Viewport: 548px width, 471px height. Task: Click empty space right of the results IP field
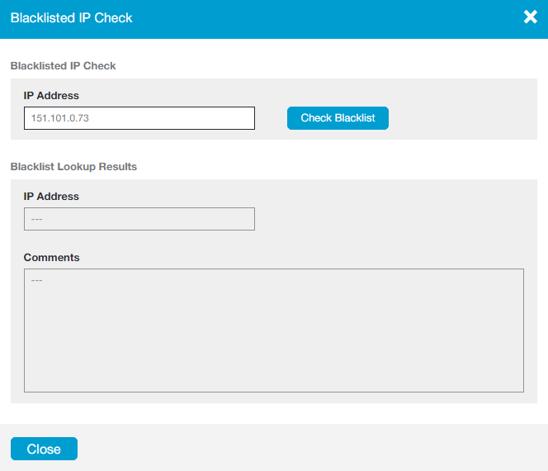click(388, 219)
